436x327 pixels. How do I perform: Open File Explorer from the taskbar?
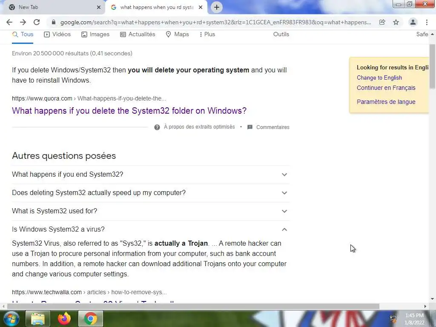(38, 318)
